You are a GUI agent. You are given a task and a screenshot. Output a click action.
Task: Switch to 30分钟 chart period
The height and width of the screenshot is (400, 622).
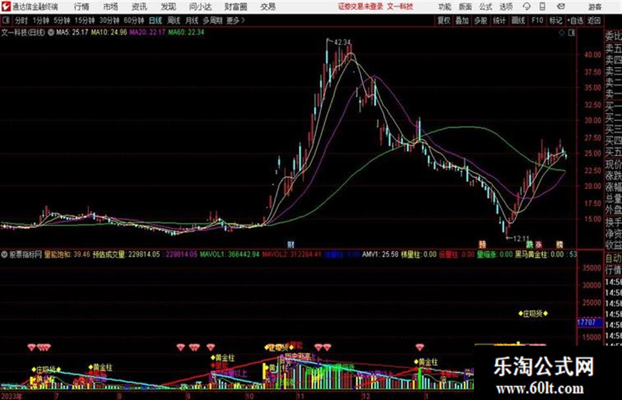point(109,20)
